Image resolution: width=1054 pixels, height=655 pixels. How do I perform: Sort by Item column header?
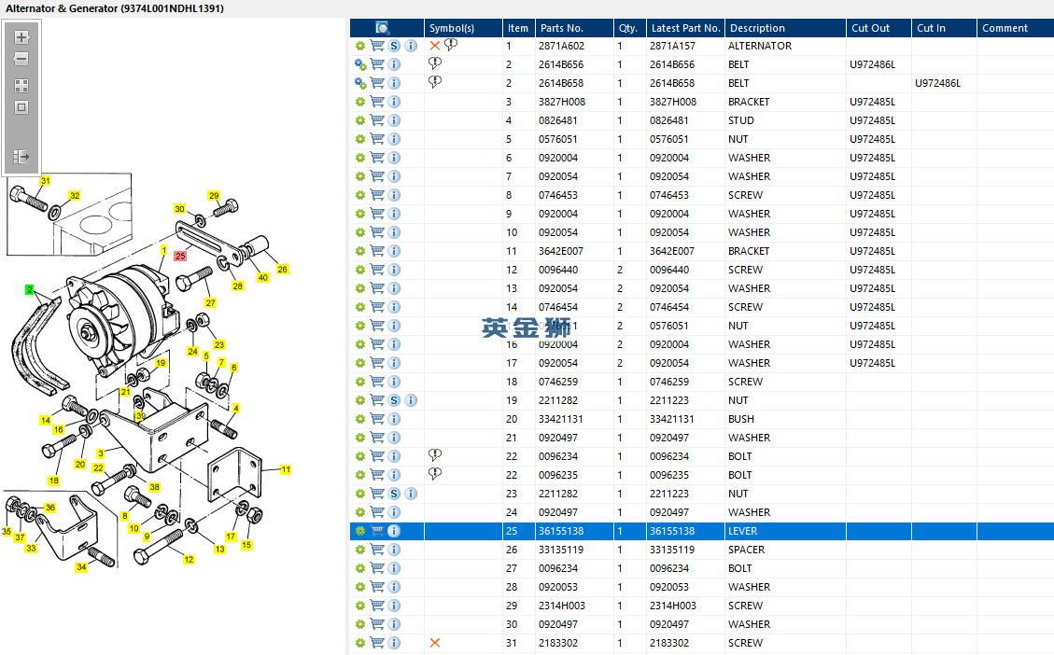pyautogui.click(x=519, y=28)
